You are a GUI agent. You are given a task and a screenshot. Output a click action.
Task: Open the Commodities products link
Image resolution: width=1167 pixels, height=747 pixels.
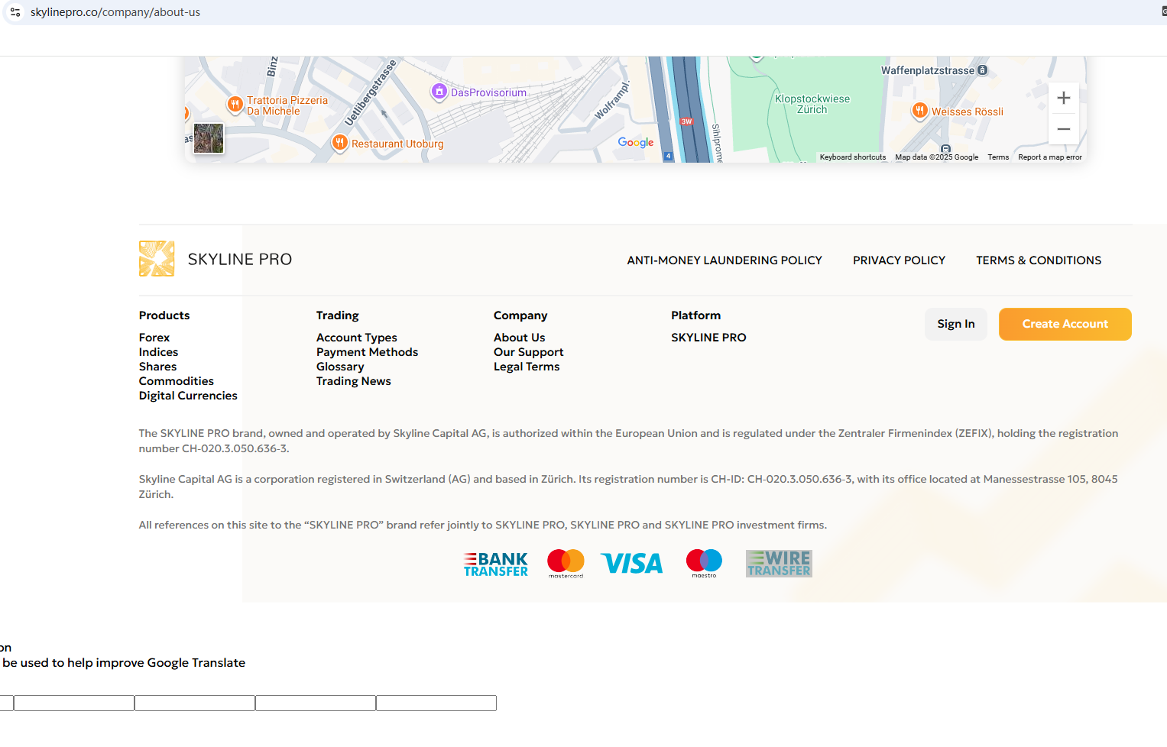click(177, 381)
